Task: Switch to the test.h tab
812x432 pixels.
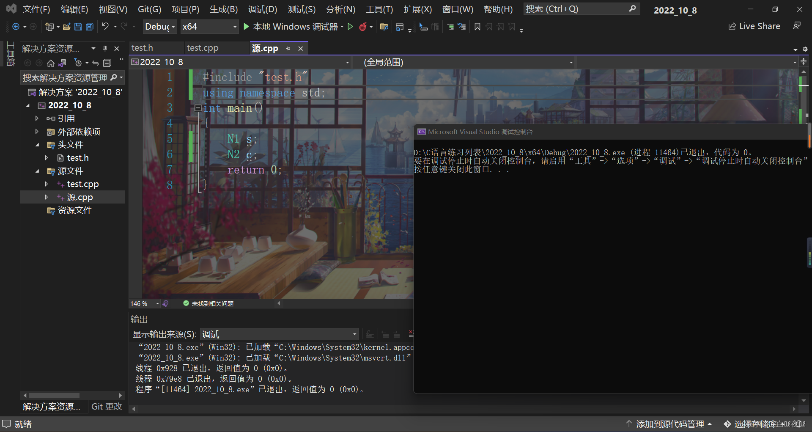Action: [x=142, y=48]
